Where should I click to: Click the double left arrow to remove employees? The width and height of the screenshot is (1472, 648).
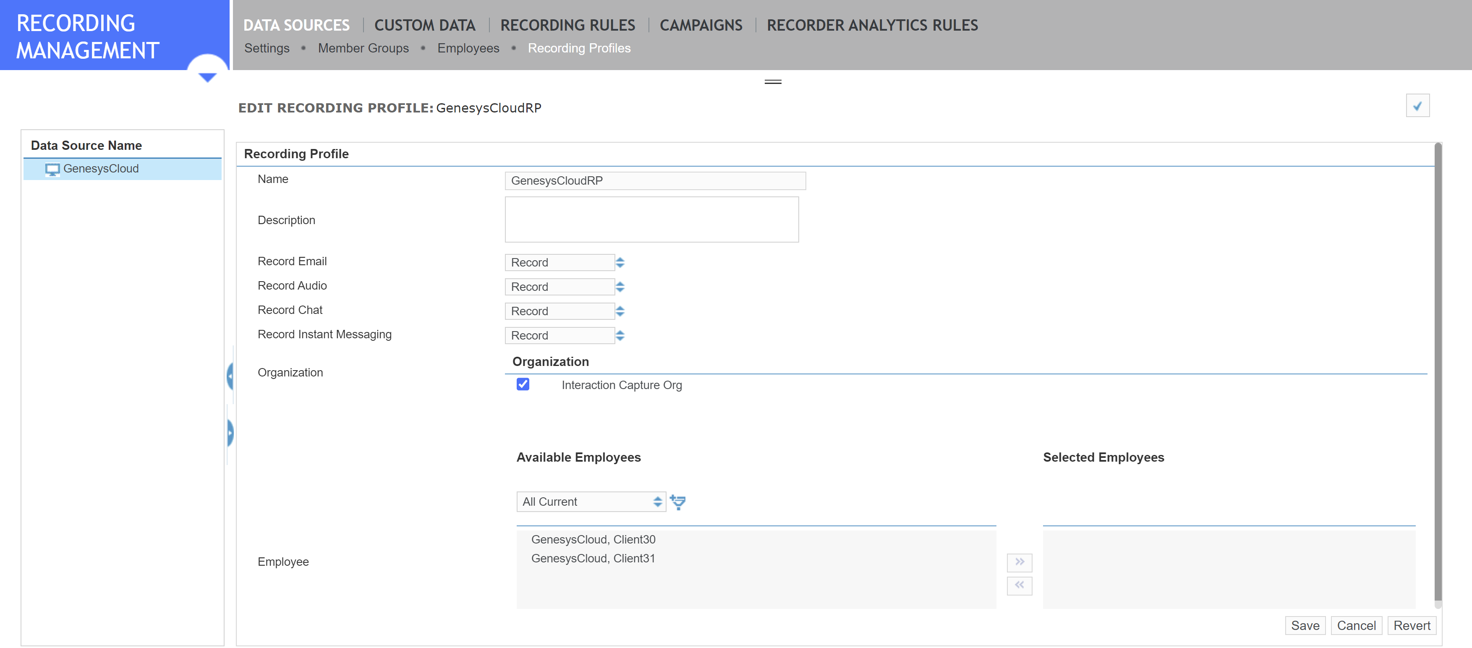[x=1020, y=585]
